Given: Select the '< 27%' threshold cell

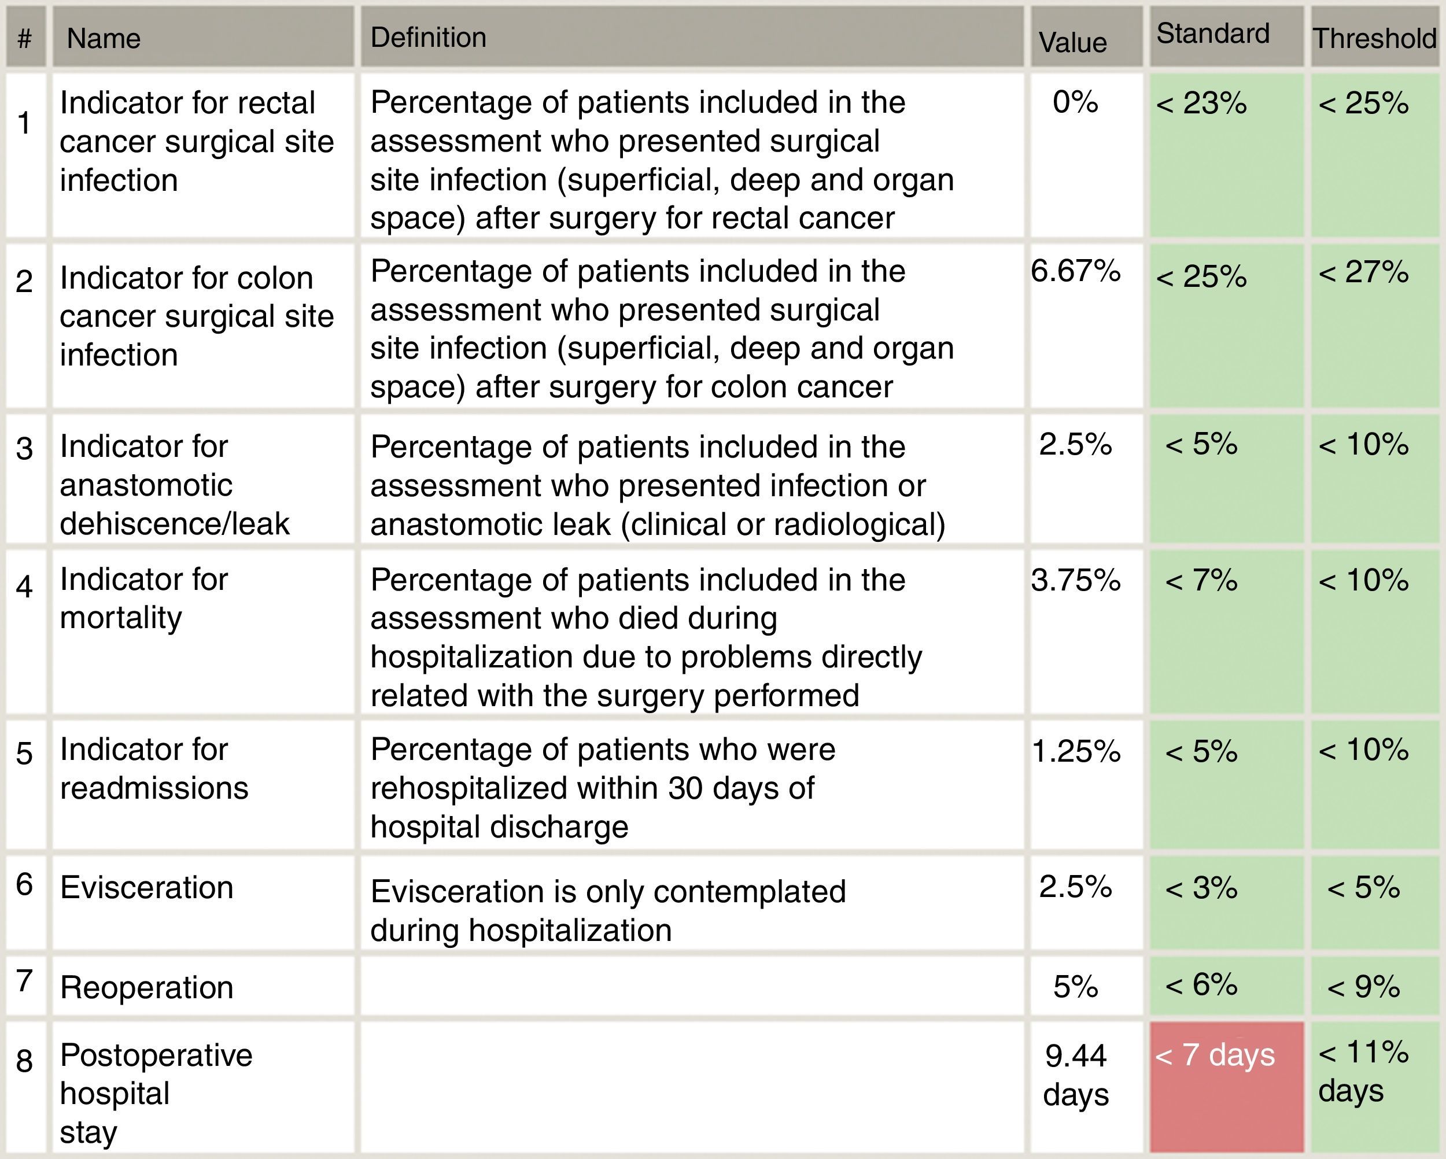Looking at the screenshot, I should click(1374, 325).
